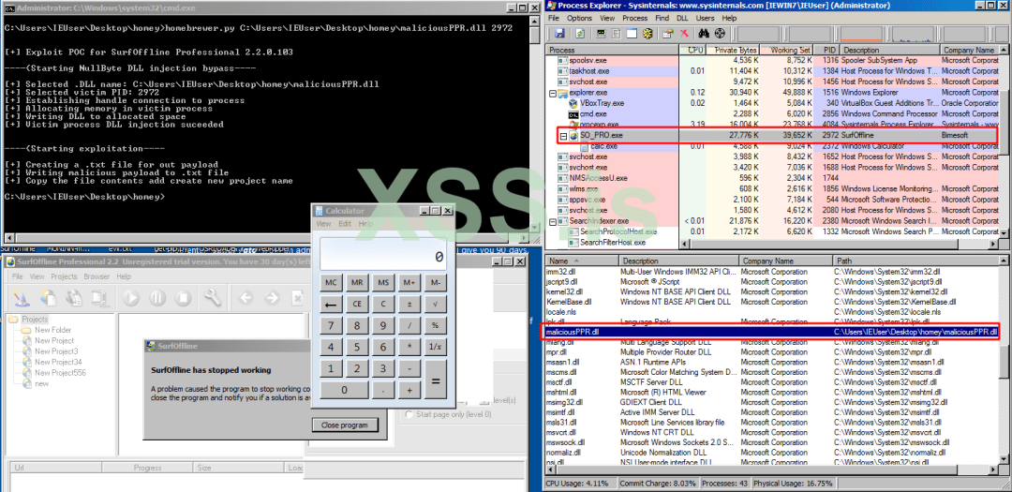Image resolution: width=1012 pixels, height=492 pixels.
Task: Click the VBoxTray.exe process icon
Action: (573, 103)
